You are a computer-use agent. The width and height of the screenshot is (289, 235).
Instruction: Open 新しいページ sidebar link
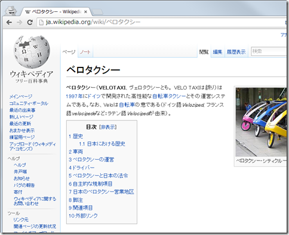point(21,117)
